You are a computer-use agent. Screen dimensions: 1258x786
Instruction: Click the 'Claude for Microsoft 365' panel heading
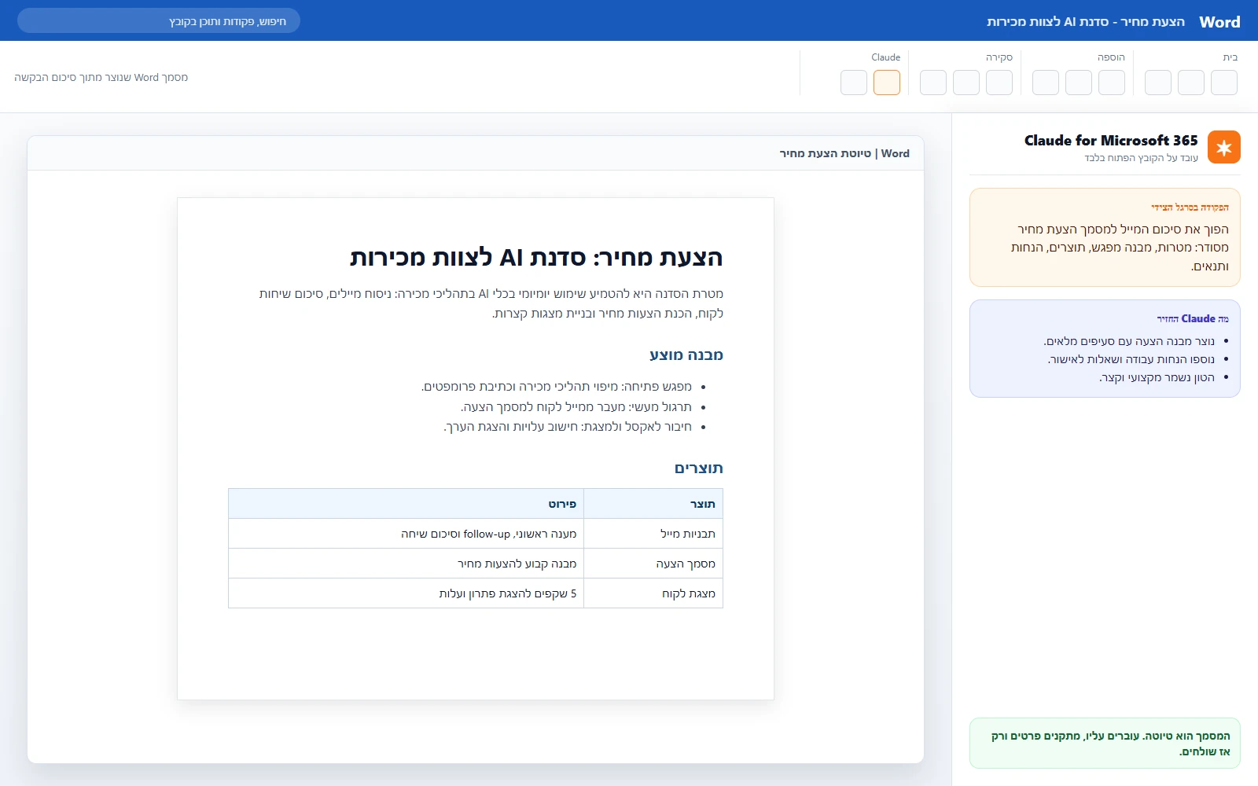pos(1111,141)
